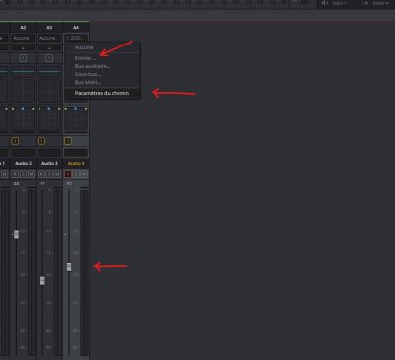Open the Audio 3 pan control
395x360 pixels.
(x=49, y=120)
